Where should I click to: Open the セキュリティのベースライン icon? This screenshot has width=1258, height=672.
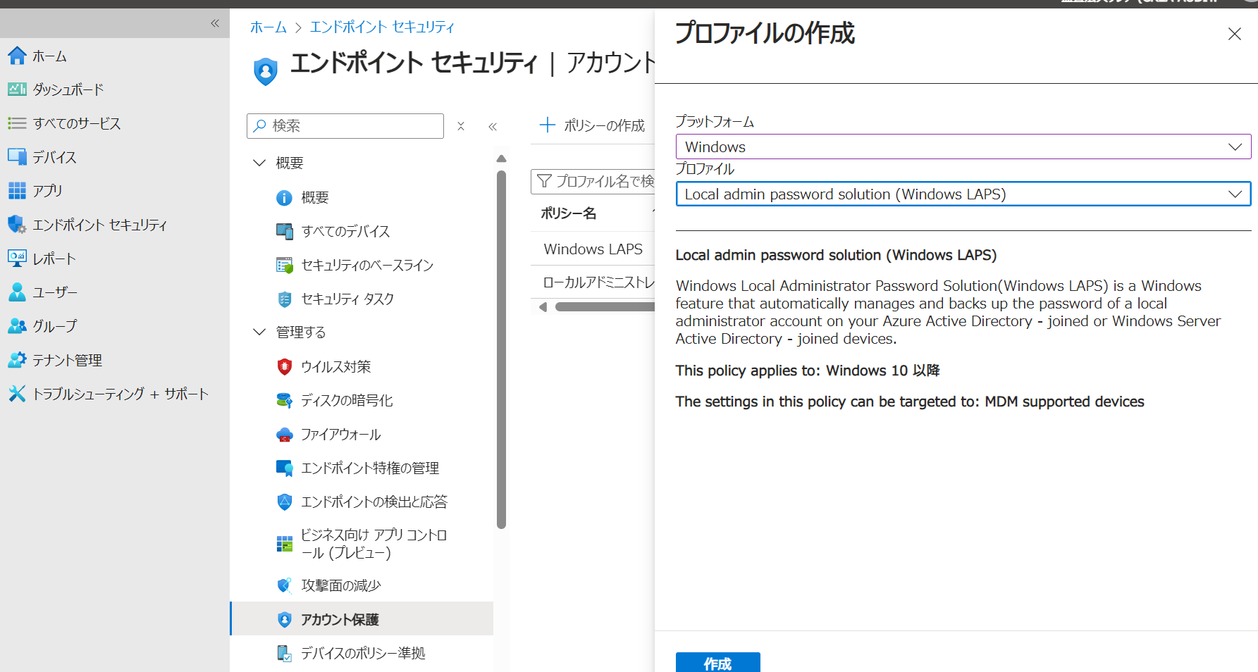[x=284, y=265]
